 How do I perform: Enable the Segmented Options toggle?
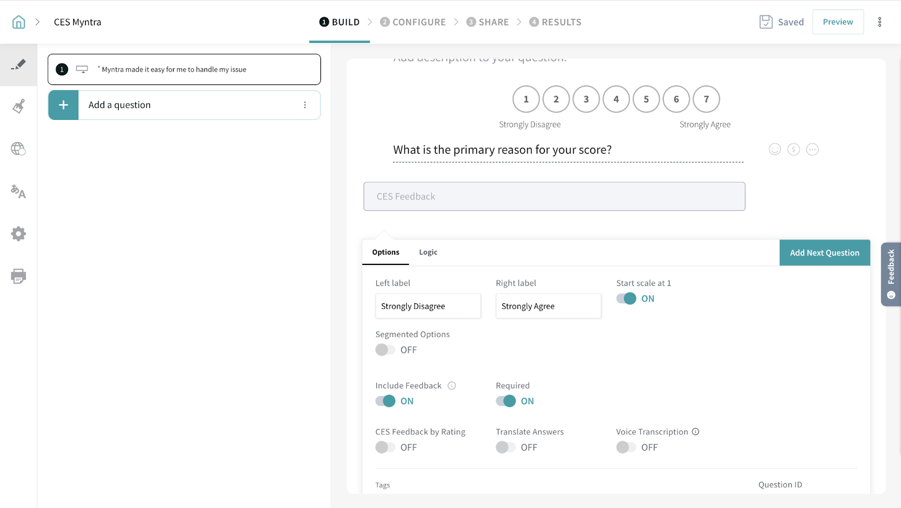[385, 350]
